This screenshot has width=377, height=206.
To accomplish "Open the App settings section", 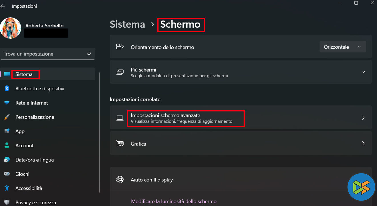I will 20,131.
